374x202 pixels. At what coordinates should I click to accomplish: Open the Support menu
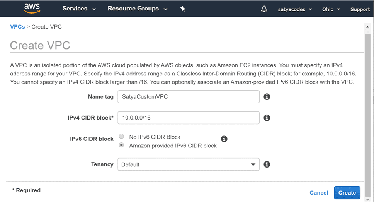[x=360, y=9]
